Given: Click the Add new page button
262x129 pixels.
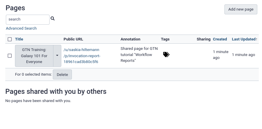Looking at the screenshot, I should click(x=241, y=9).
